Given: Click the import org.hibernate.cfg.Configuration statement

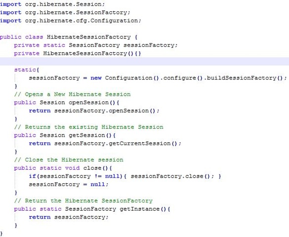Looking at the screenshot, I should (x=71, y=21).
